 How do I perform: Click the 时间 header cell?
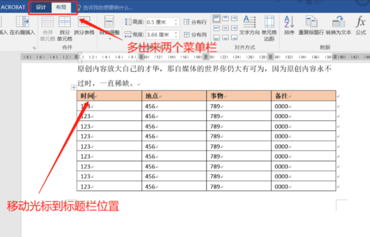click(x=109, y=96)
